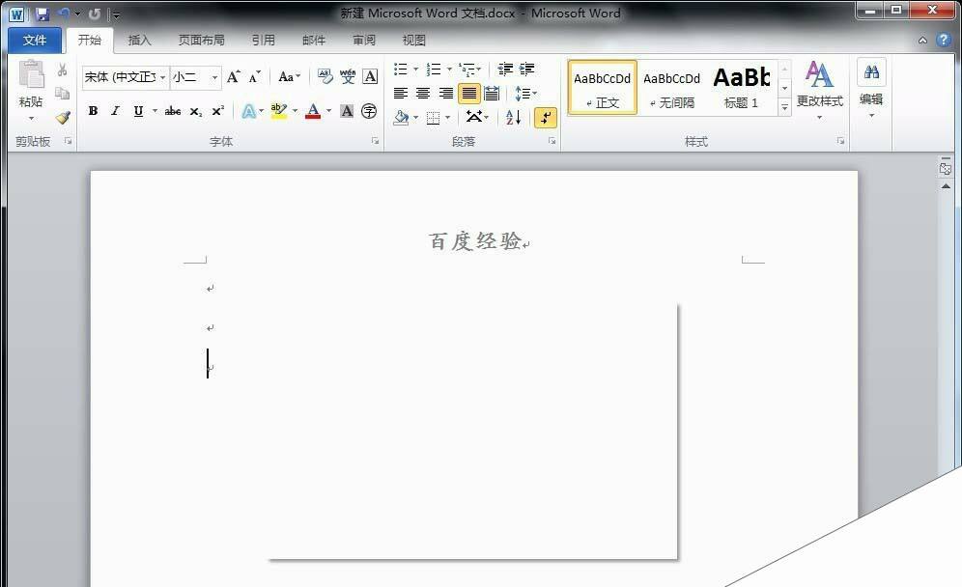Click the Shrink Font icon

254,76
